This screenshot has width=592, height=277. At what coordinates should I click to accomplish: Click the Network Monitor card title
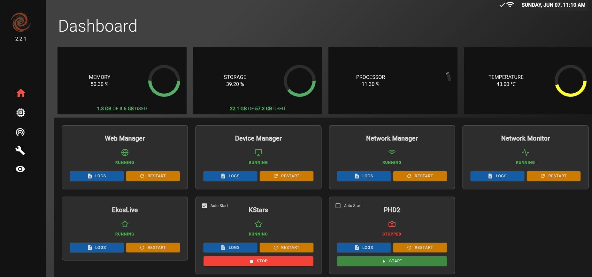pos(526,138)
